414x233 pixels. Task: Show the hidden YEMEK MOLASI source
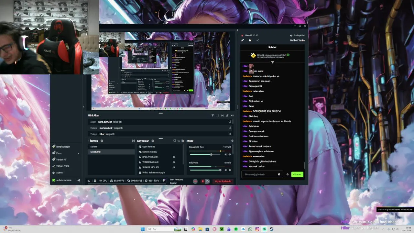(x=174, y=162)
